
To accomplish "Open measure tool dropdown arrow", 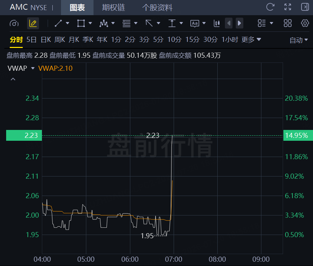I will pos(181,23).
